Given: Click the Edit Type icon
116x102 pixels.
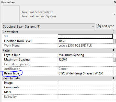Looking at the screenshot, I should coord(99,26).
